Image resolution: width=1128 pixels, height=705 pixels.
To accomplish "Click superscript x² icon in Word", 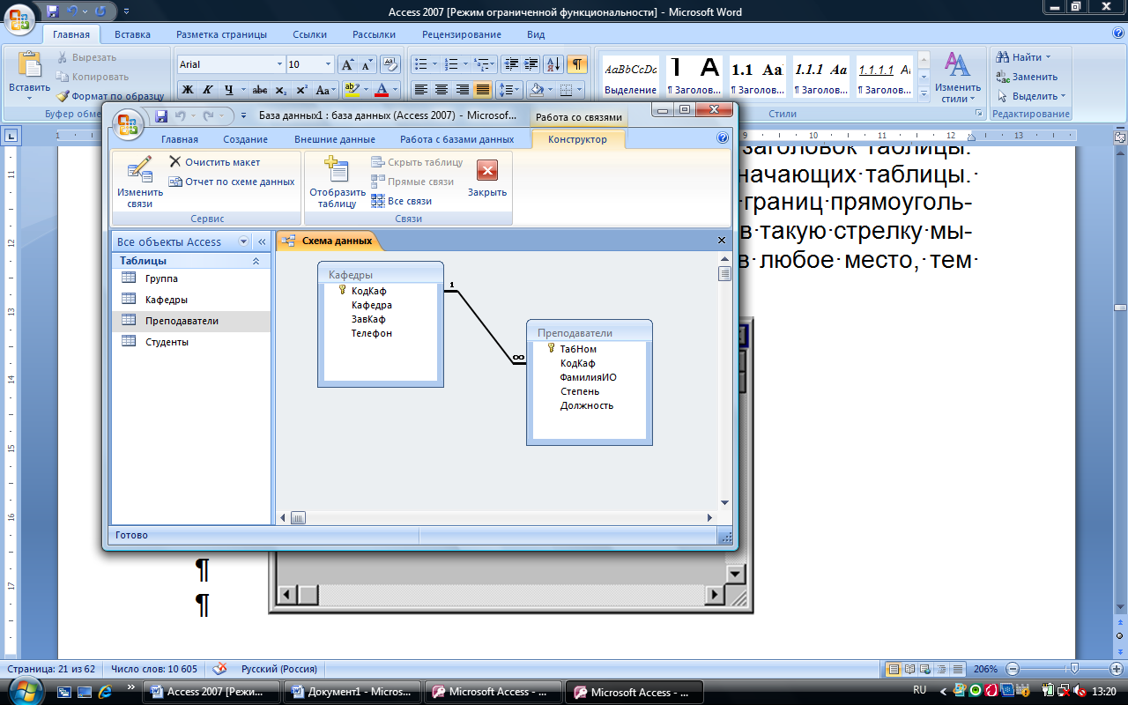I will click(301, 90).
